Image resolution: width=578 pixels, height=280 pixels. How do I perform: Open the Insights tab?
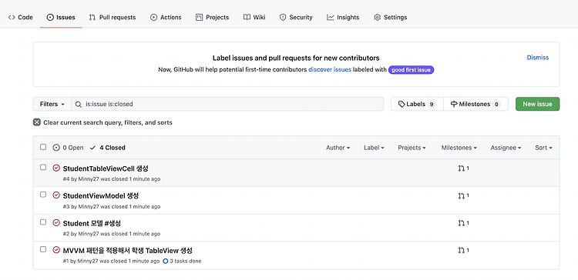[x=343, y=17]
